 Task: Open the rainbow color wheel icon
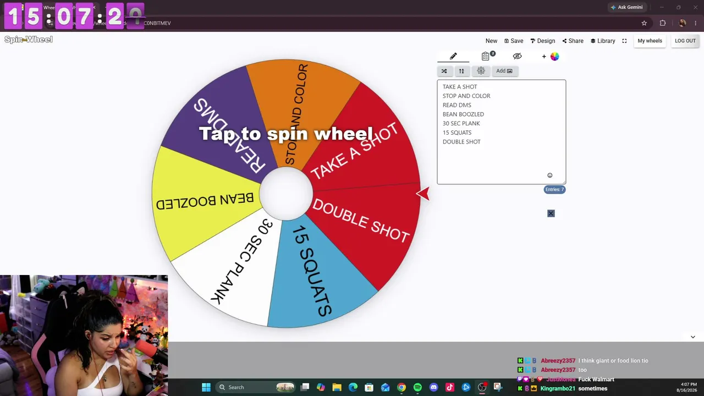tap(554, 56)
